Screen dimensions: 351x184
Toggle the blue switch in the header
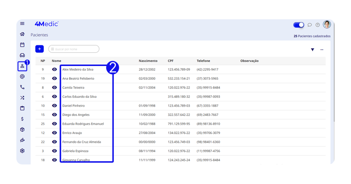click(x=299, y=25)
